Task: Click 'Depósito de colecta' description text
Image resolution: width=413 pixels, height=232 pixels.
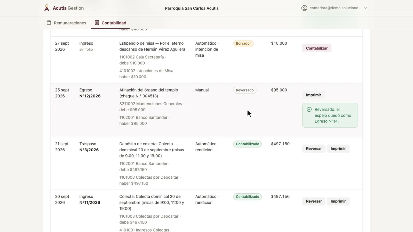Action: coord(152,150)
